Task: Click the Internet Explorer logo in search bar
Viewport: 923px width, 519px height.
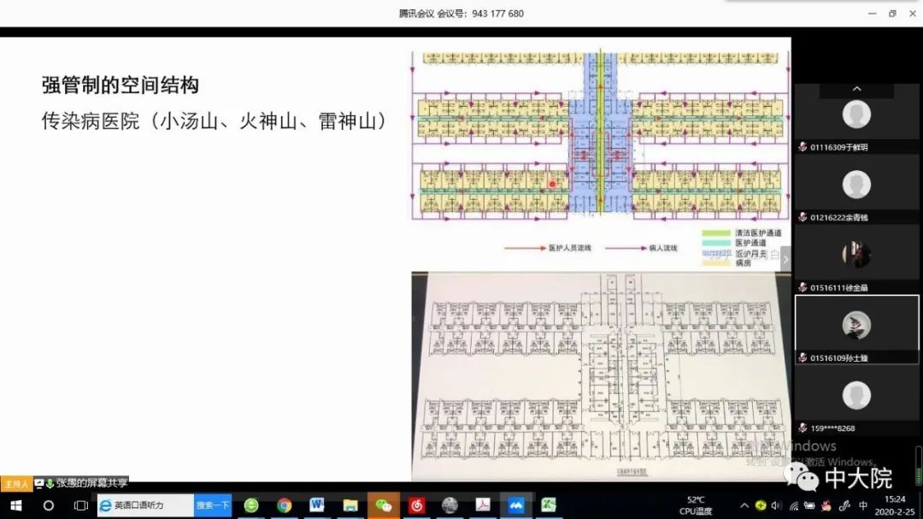Action: (x=105, y=505)
